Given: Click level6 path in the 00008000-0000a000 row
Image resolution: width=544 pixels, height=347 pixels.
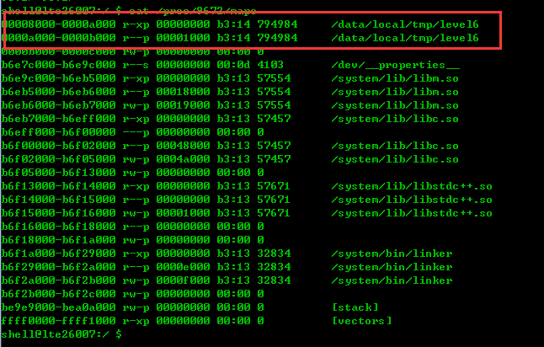Looking at the screenshot, I should [405, 24].
